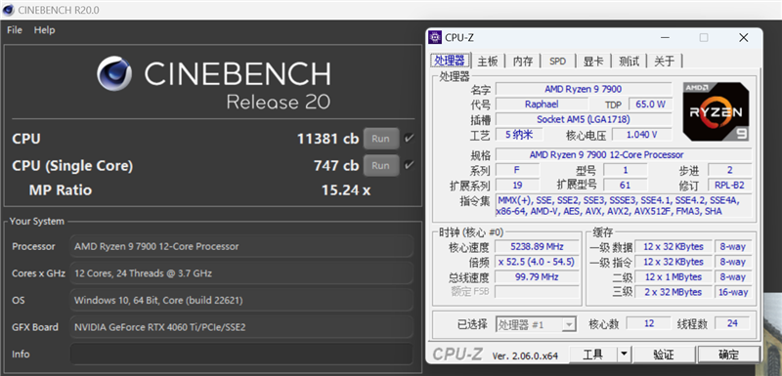
Task: Close the CPU-Z window
Action: pos(744,38)
